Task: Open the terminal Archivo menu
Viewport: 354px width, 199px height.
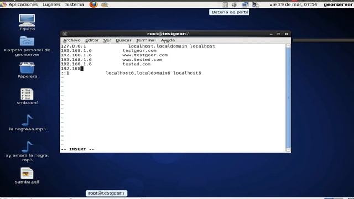Action: pyautogui.click(x=72, y=40)
